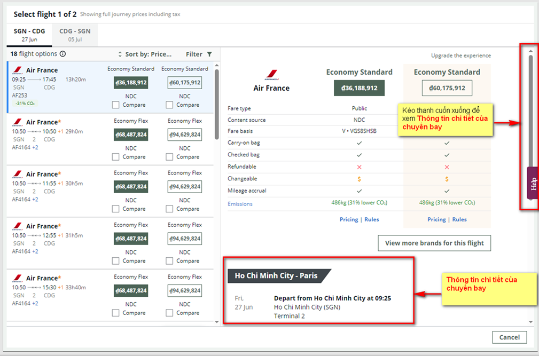
Task: Select the SGN - CDG 27 Jun tab
Action: tap(29, 35)
